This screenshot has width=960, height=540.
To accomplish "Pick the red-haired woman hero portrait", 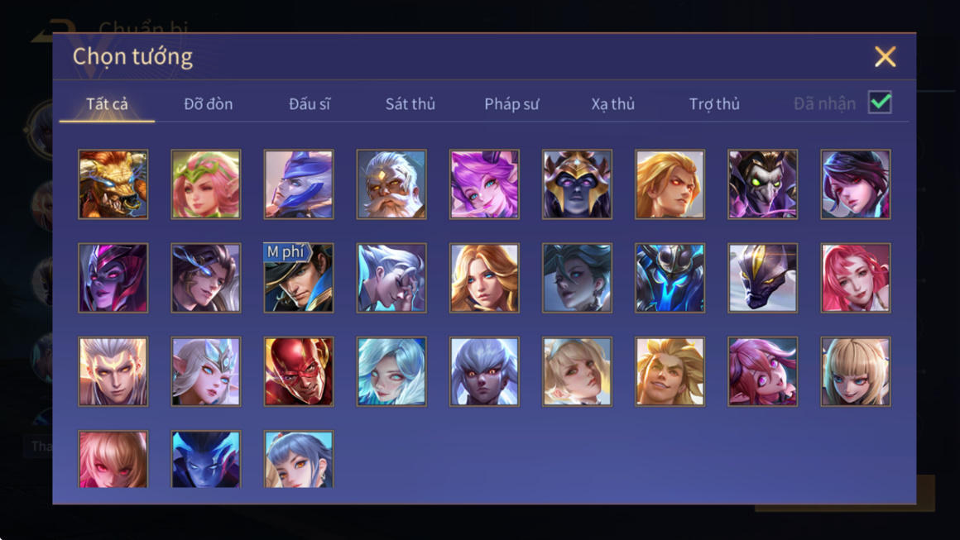I will point(855,278).
